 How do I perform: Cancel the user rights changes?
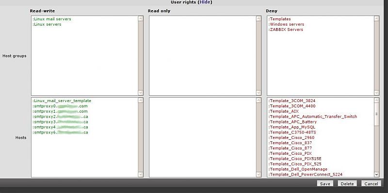tap(371, 184)
